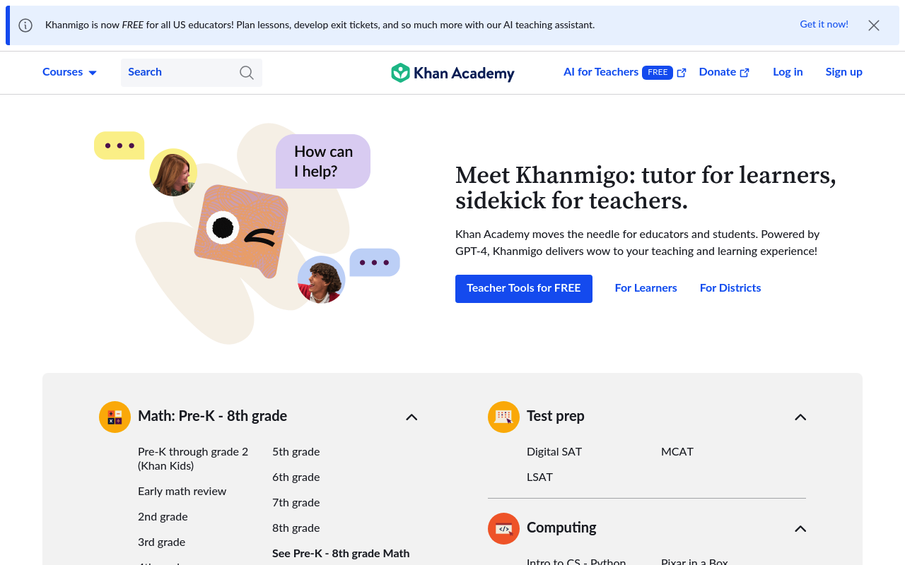Click the search magnifier icon
The height and width of the screenshot is (565, 905).
point(246,73)
